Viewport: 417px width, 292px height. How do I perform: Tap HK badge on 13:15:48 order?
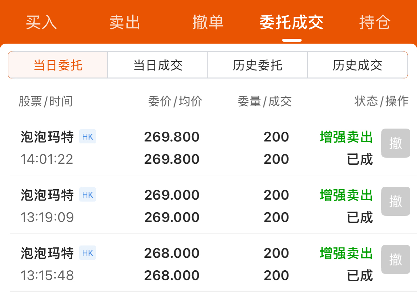click(x=88, y=253)
